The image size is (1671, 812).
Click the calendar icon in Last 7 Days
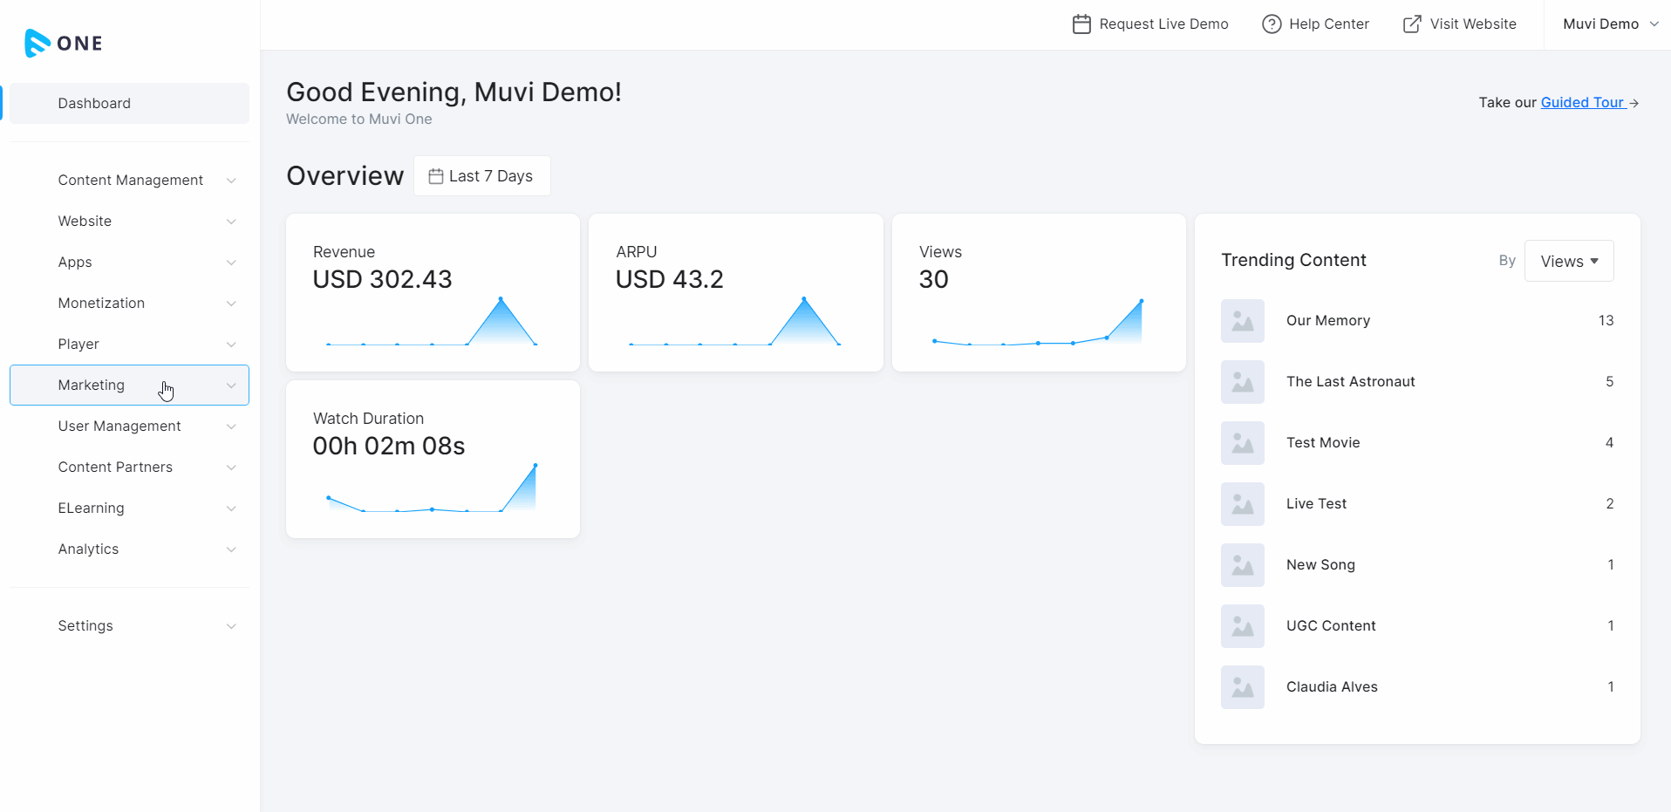(435, 176)
